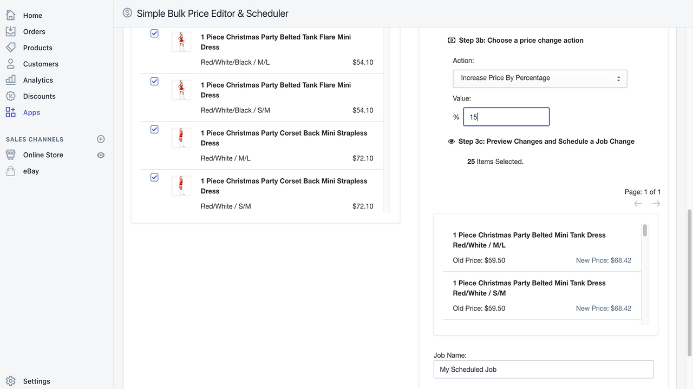
Task: Click the Home icon in the sidebar
Action: click(x=10, y=15)
